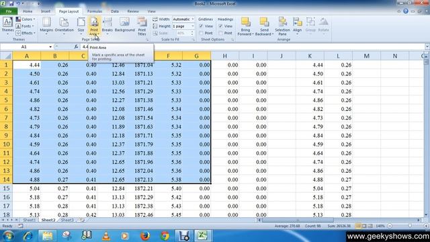Open the Width Automatic dropdown
Image resolution: width=430 pixels, height=242 pixels.
pyautogui.click(x=193, y=19)
